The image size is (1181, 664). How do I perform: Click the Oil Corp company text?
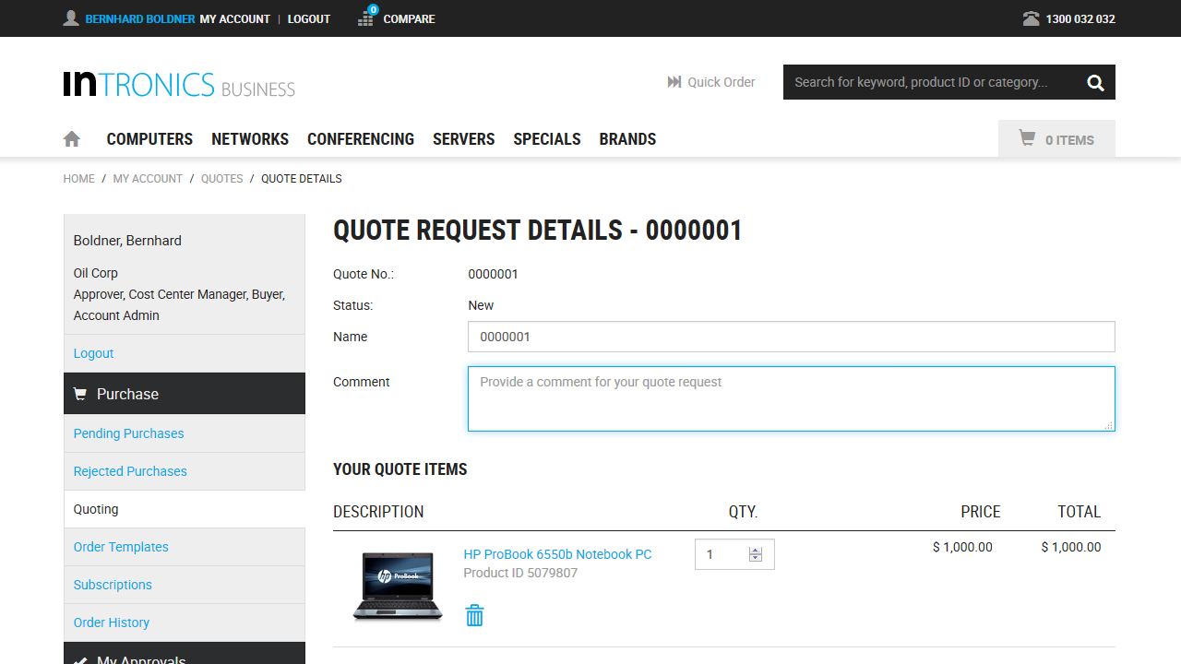[96, 273]
